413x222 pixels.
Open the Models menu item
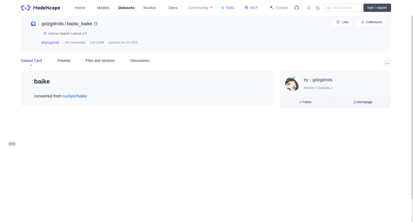click(x=103, y=8)
